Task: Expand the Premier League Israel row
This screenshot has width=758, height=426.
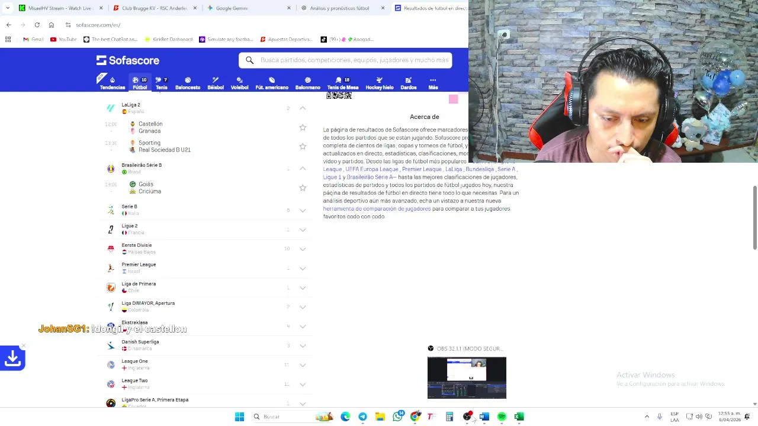Action: (303, 268)
